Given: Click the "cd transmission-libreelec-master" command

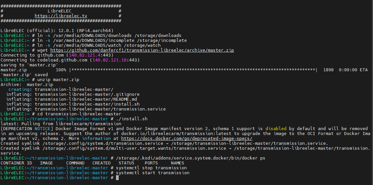Looking at the screenshot, I should pos(79,114).
